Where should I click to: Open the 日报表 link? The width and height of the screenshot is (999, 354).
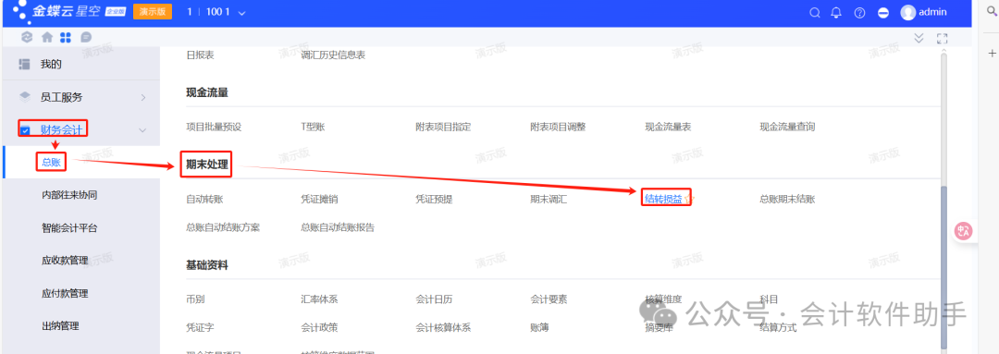(200, 55)
